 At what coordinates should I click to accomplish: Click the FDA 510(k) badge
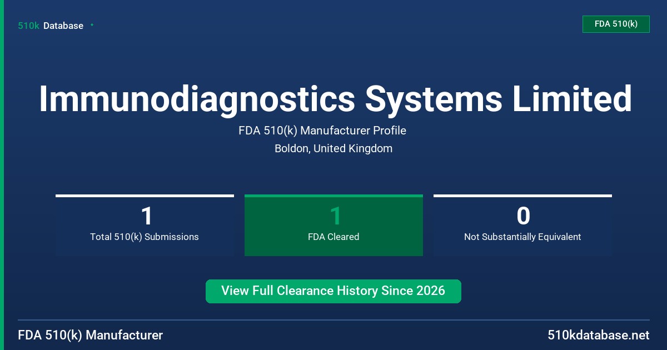(616, 24)
